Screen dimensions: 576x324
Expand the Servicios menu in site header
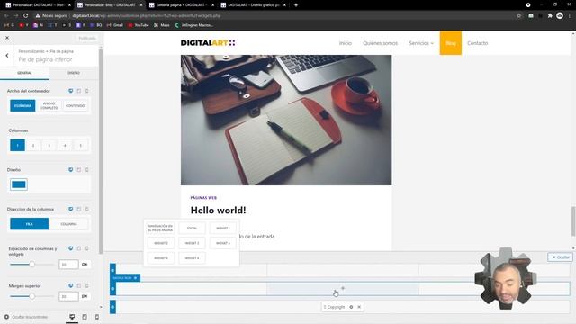(x=421, y=43)
